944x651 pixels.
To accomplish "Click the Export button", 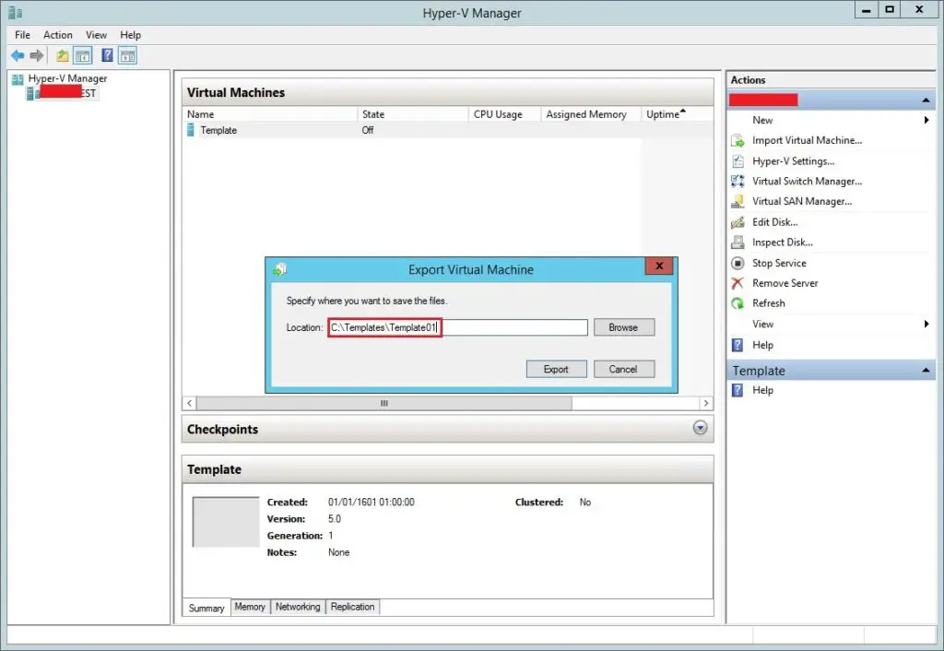I will [x=556, y=369].
